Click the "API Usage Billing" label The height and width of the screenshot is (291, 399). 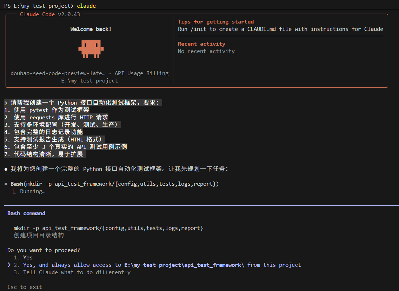[x=141, y=73]
